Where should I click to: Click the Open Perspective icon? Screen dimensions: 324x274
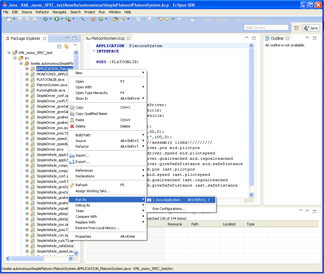tap(297, 28)
